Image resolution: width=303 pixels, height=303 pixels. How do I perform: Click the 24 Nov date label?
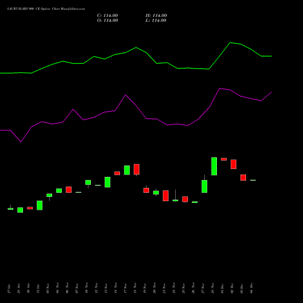pos(174,288)
